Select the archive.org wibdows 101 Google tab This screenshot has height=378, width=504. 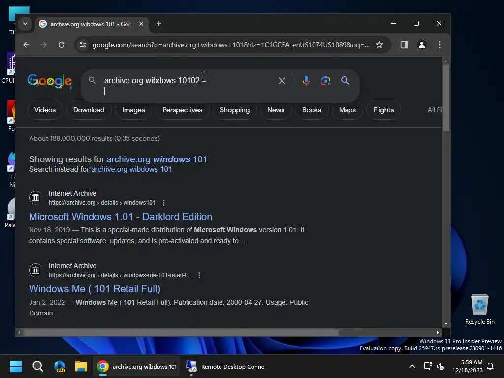[91, 24]
